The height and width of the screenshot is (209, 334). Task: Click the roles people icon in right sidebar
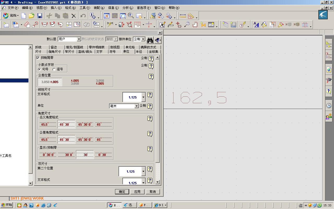(329, 117)
